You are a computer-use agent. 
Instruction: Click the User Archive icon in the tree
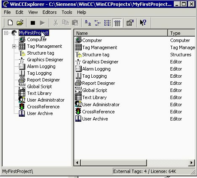point(22,113)
